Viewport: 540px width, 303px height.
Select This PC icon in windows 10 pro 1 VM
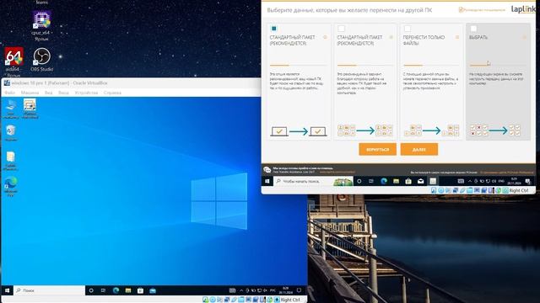click(x=11, y=109)
